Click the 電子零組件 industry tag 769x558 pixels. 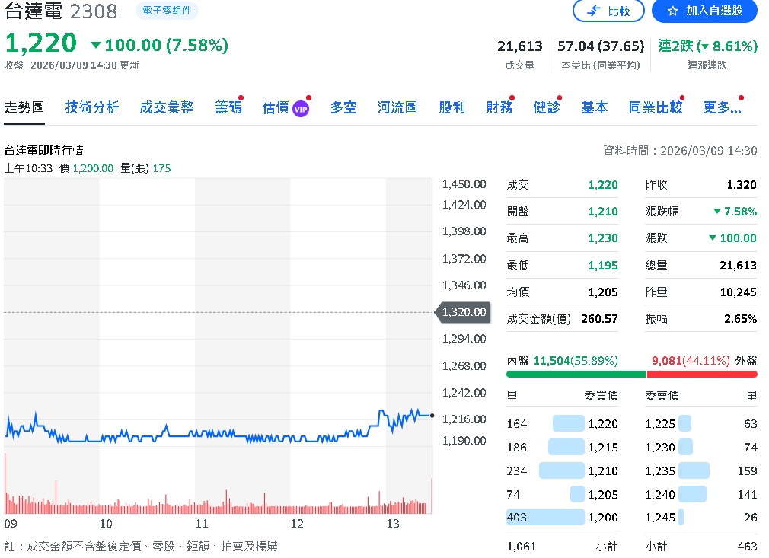point(167,11)
